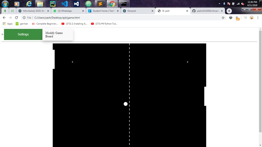Screen dimensions: 262x147
Task: Click the left player's score 3
Action: pyautogui.click(x=72, y=62)
